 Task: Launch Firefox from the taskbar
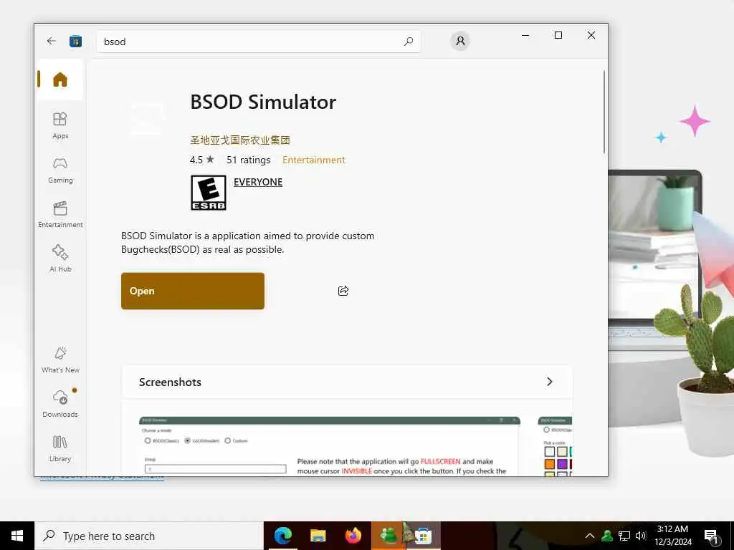tap(353, 536)
